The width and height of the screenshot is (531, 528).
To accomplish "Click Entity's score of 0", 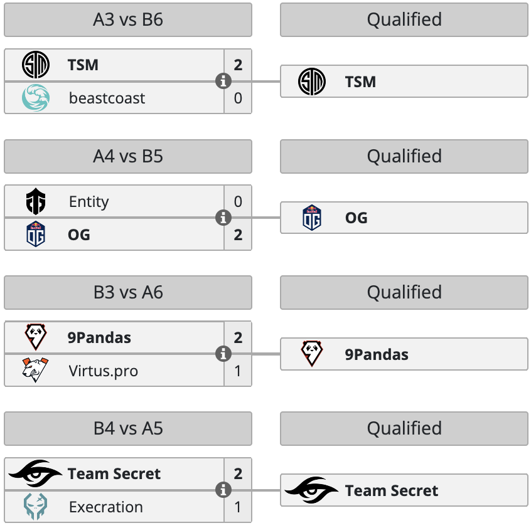I will pyautogui.click(x=238, y=202).
